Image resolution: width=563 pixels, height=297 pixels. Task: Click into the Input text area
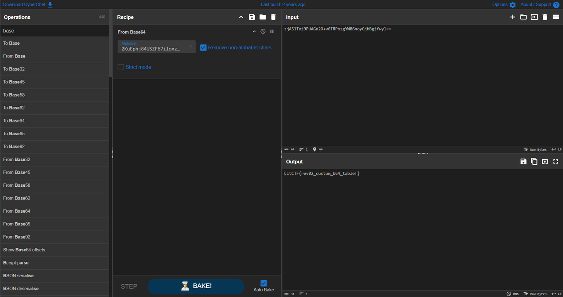pyautogui.click(x=422, y=86)
